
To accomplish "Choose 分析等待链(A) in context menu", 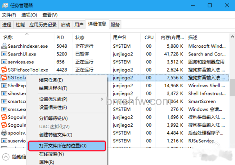I will pyautogui.click(x=67, y=118).
